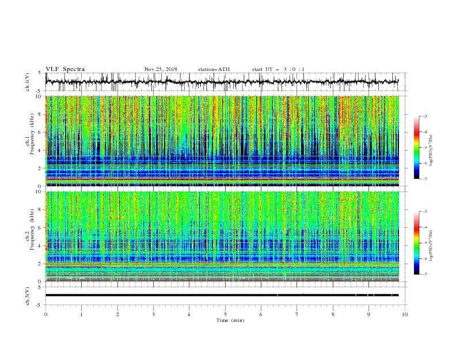Image resolution: width=456 pixels, height=353 pixels.
Task: Click the 9 minute tick label on time axis
Action: click(x=368, y=314)
